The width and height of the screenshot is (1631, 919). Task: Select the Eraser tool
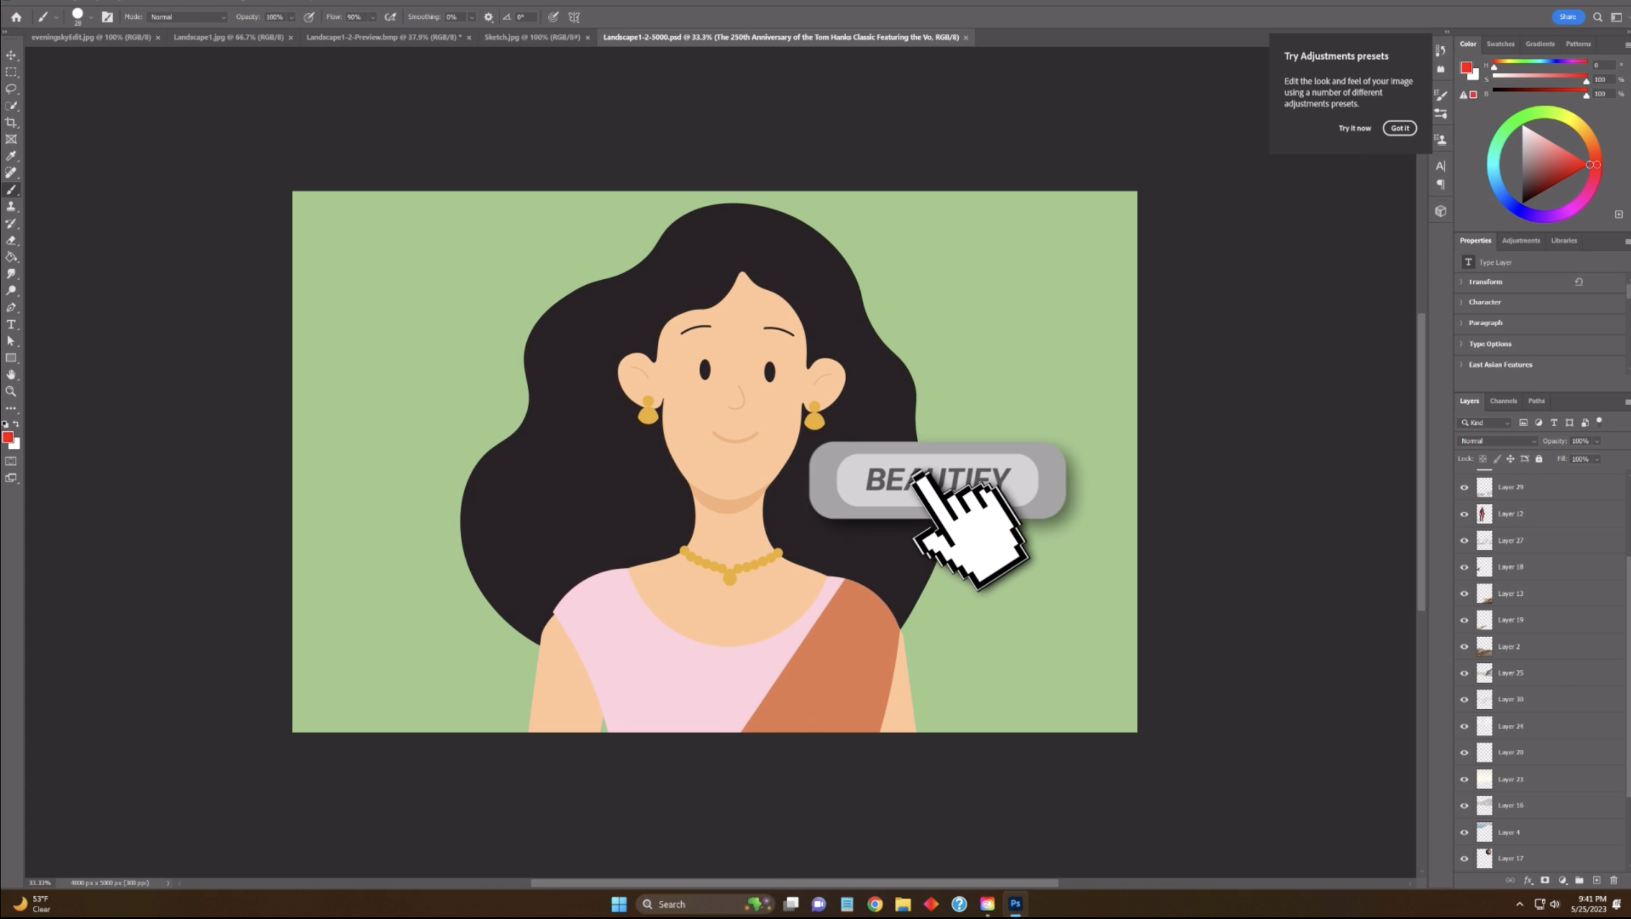tap(11, 240)
